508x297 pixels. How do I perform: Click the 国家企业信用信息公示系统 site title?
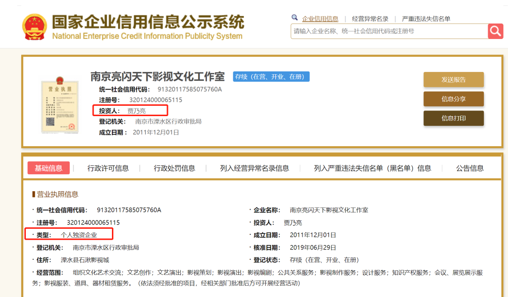point(148,22)
